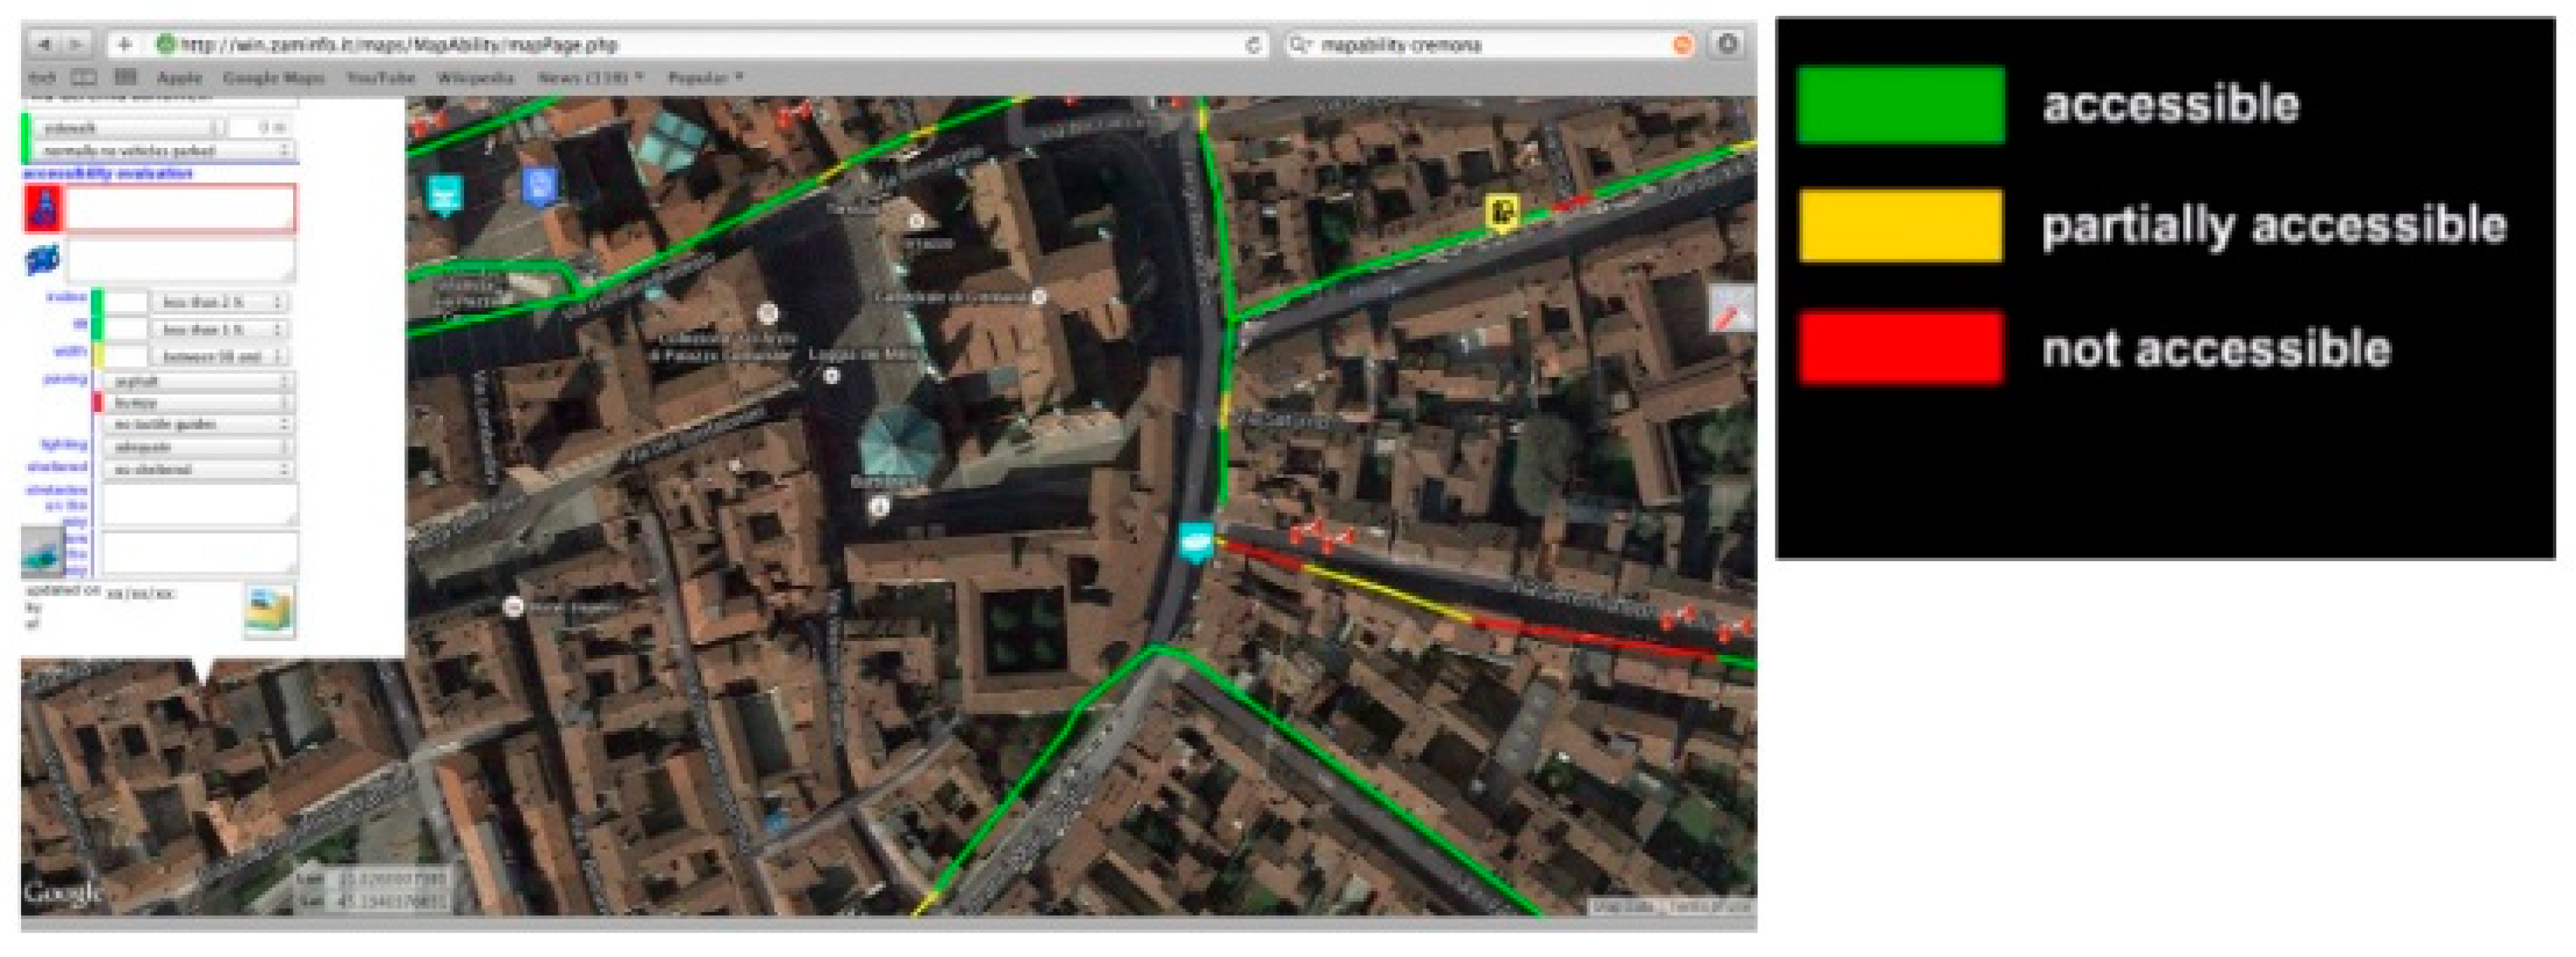Go back with browser back arrow
The height and width of the screenshot is (957, 2576).
45,45
